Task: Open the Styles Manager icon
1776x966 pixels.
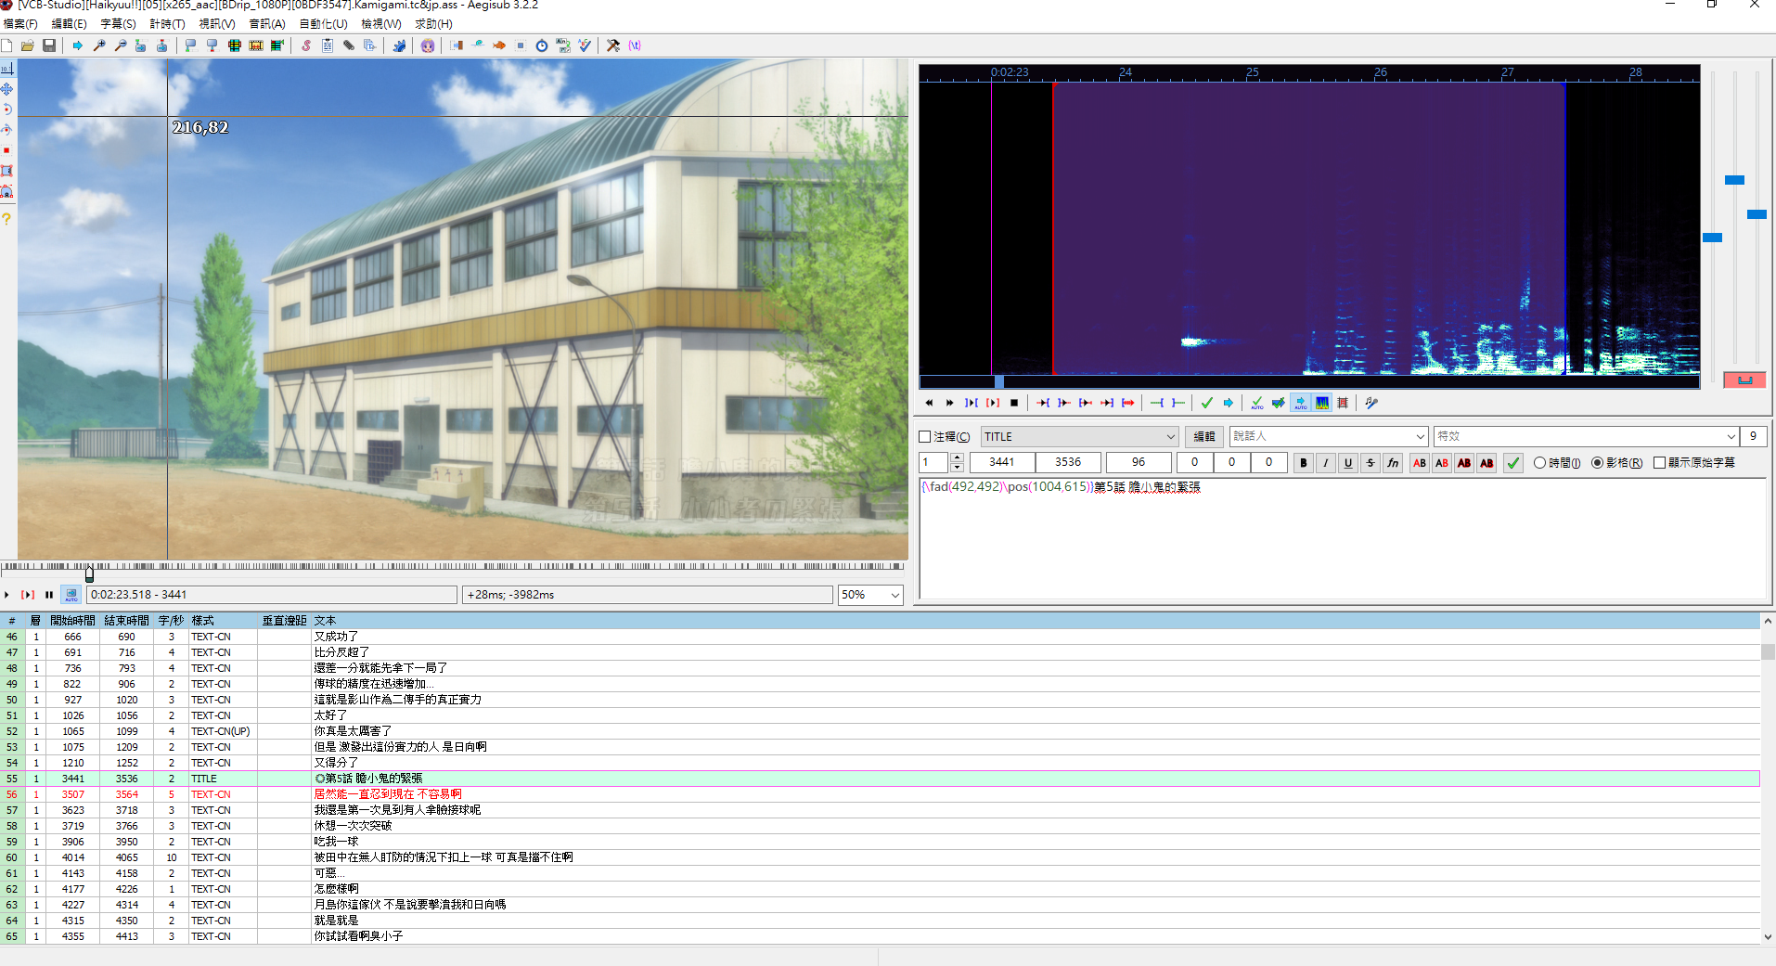Action: click(x=306, y=45)
